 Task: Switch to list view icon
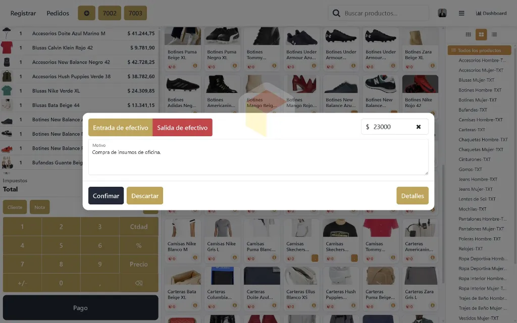tap(494, 34)
